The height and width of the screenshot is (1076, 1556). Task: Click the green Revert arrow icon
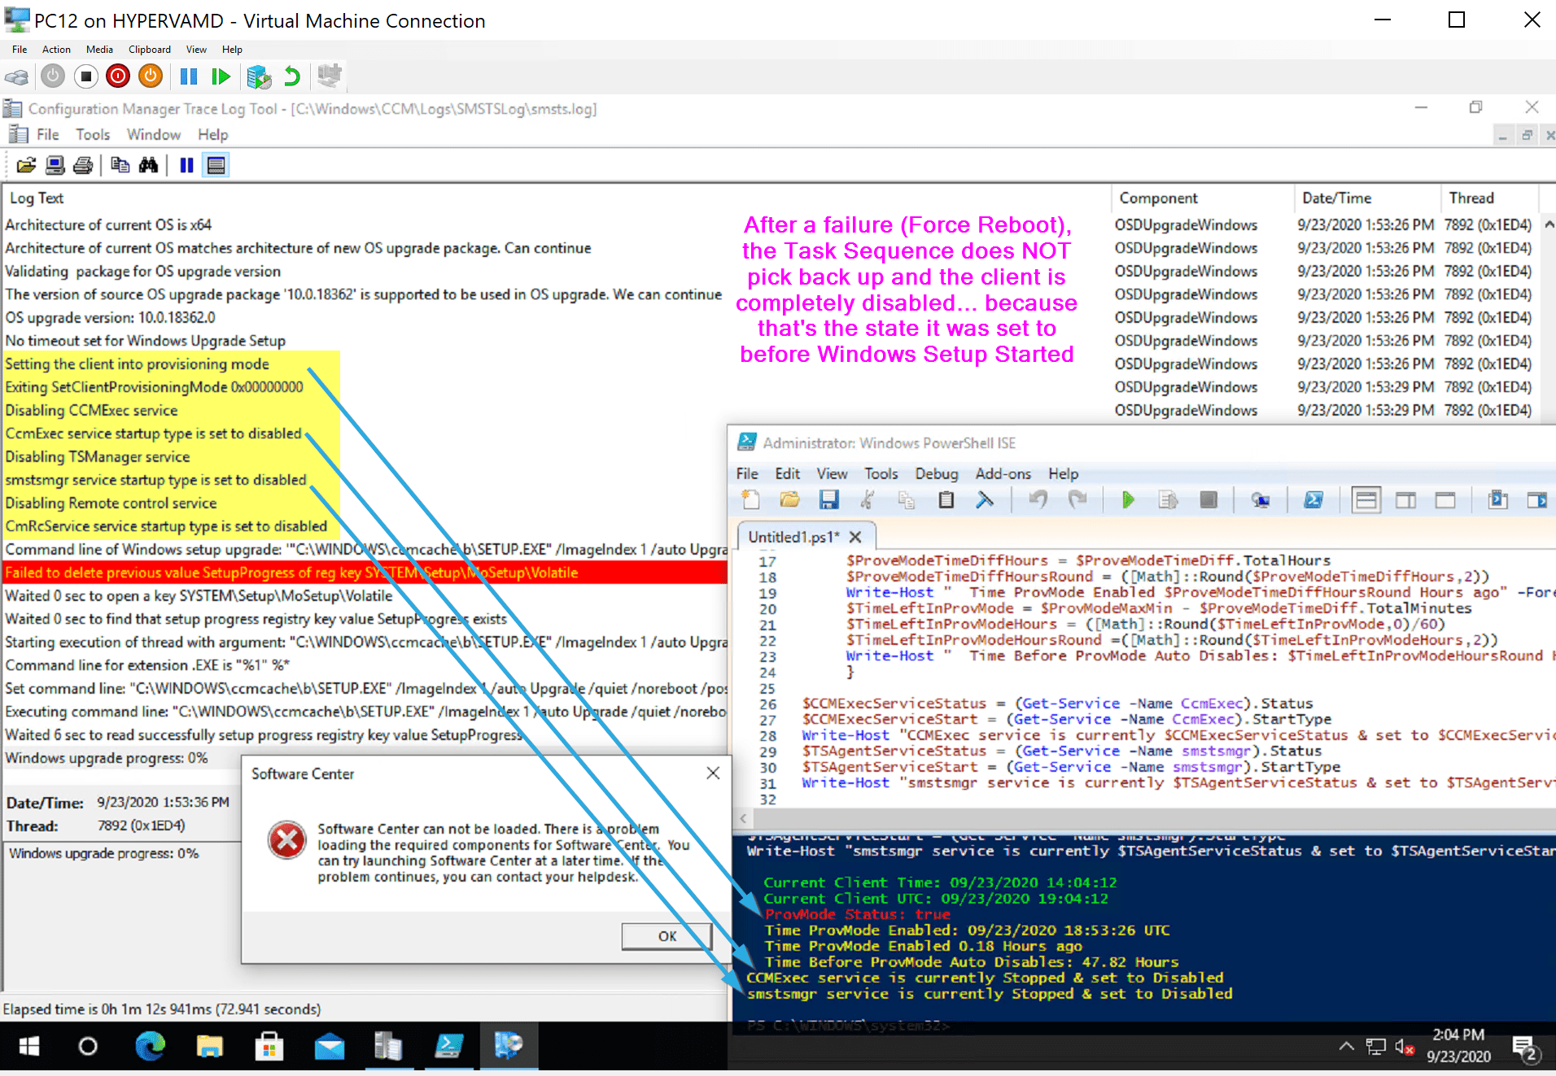pos(291,77)
